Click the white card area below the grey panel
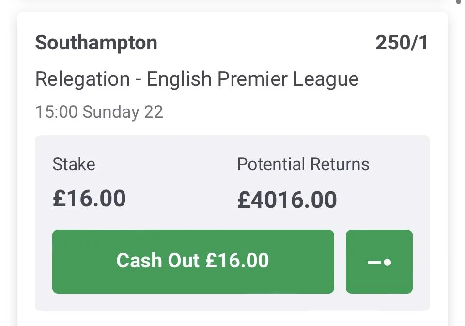 232,318
